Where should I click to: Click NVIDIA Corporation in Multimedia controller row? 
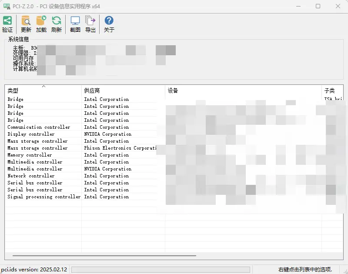click(107, 169)
